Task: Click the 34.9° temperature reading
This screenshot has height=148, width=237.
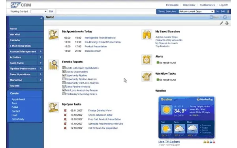Action: click(x=181, y=111)
